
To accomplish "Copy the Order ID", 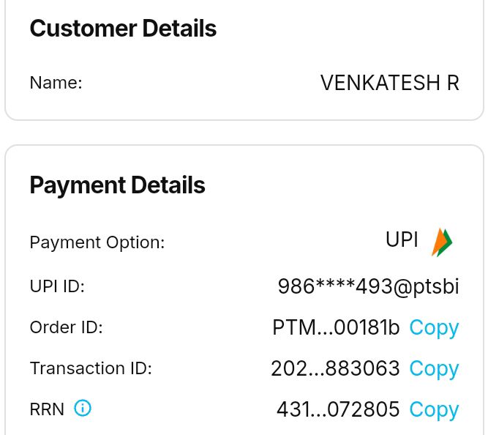I will (x=434, y=327).
